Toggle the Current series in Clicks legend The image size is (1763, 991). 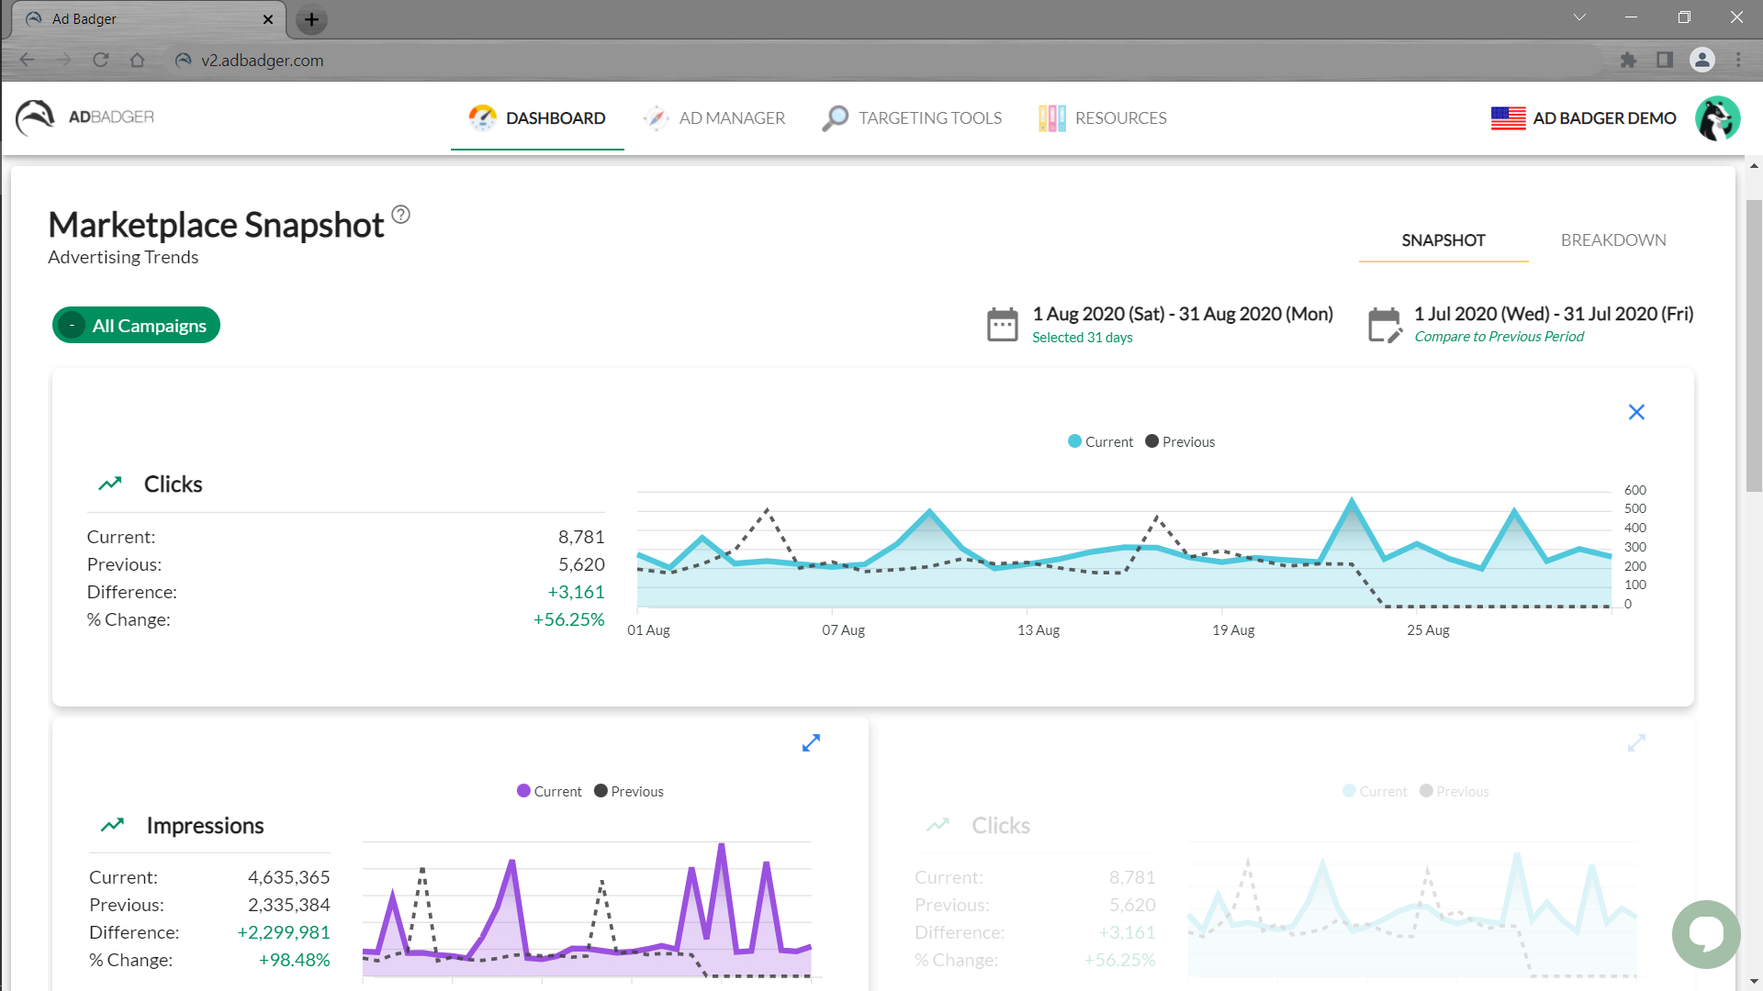pos(1100,442)
